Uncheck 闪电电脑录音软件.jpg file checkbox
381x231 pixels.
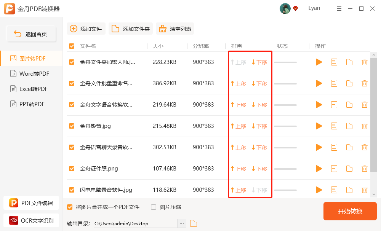pyautogui.click(x=72, y=190)
